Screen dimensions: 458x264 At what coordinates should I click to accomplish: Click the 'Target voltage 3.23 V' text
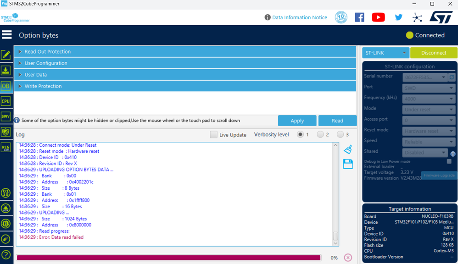pos(389,172)
